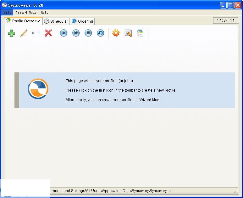The height and width of the screenshot is (198, 243).
Task: Run profile unattended with the fast-forward icon
Action: [76, 33]
